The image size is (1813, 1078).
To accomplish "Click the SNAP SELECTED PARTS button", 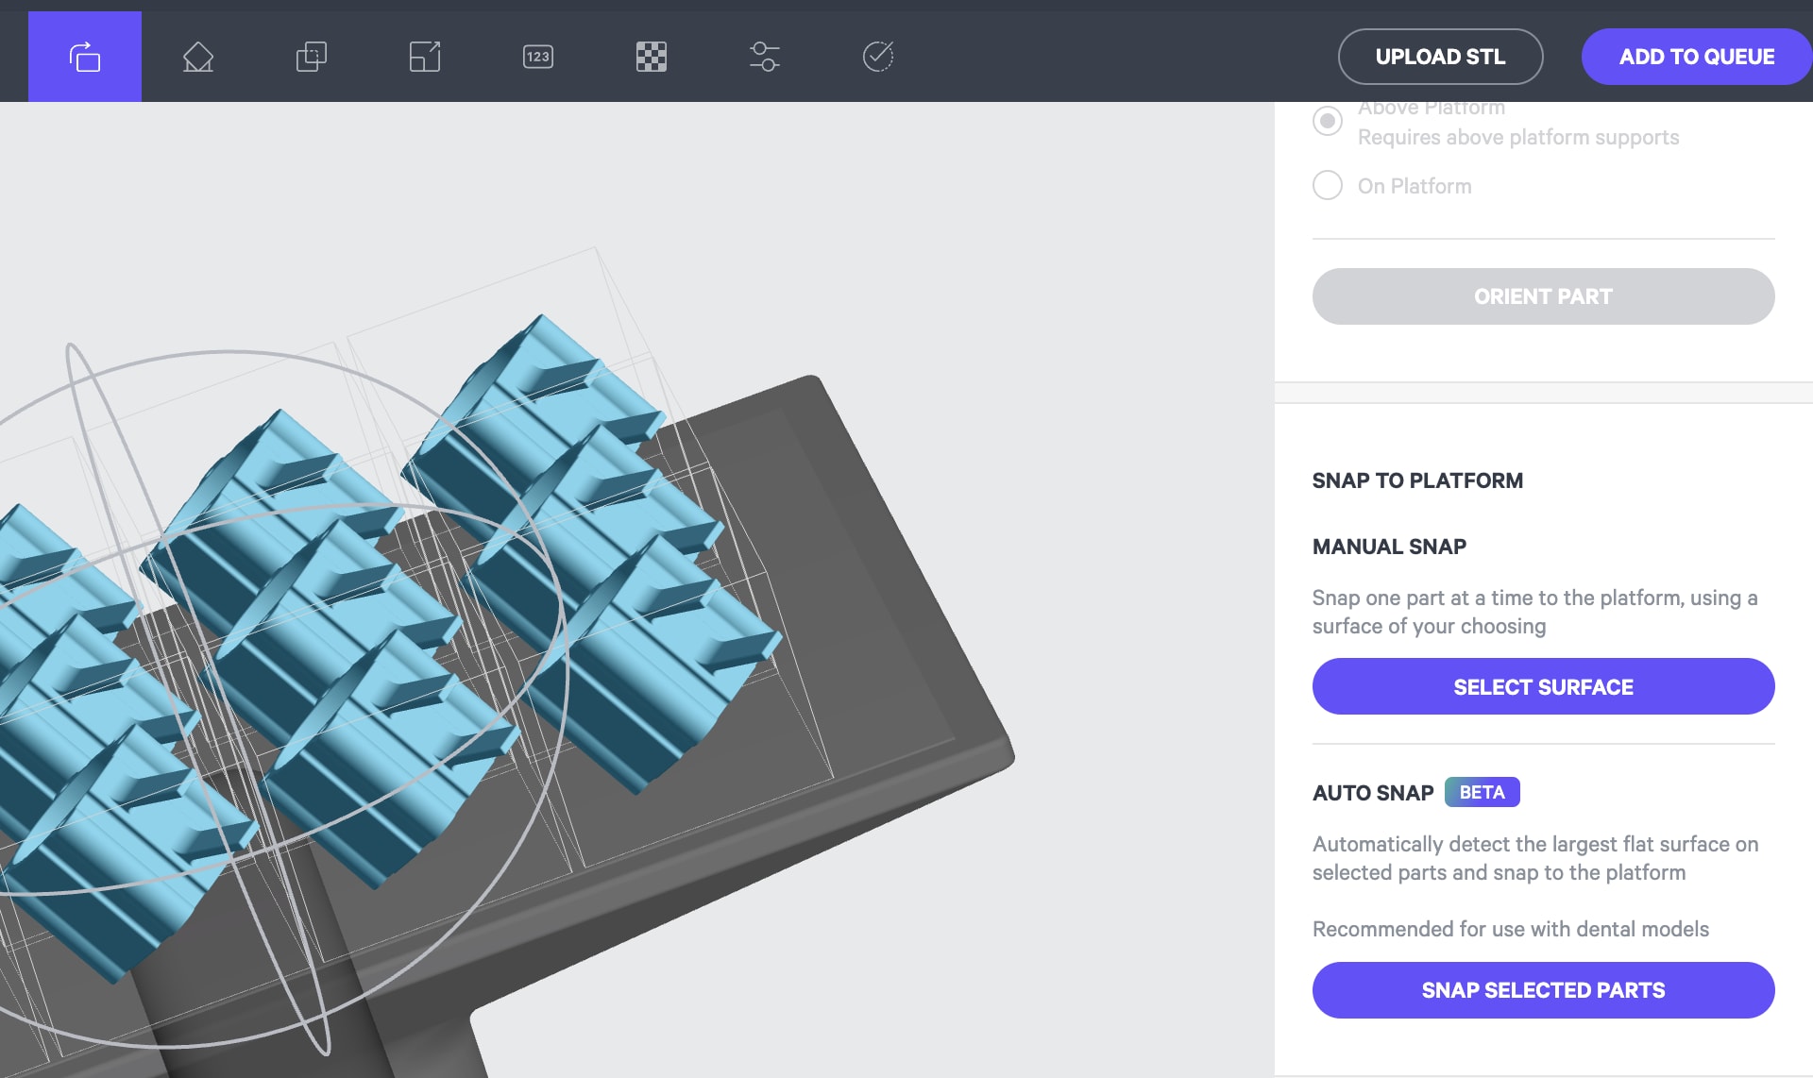I will (1544, 989).
